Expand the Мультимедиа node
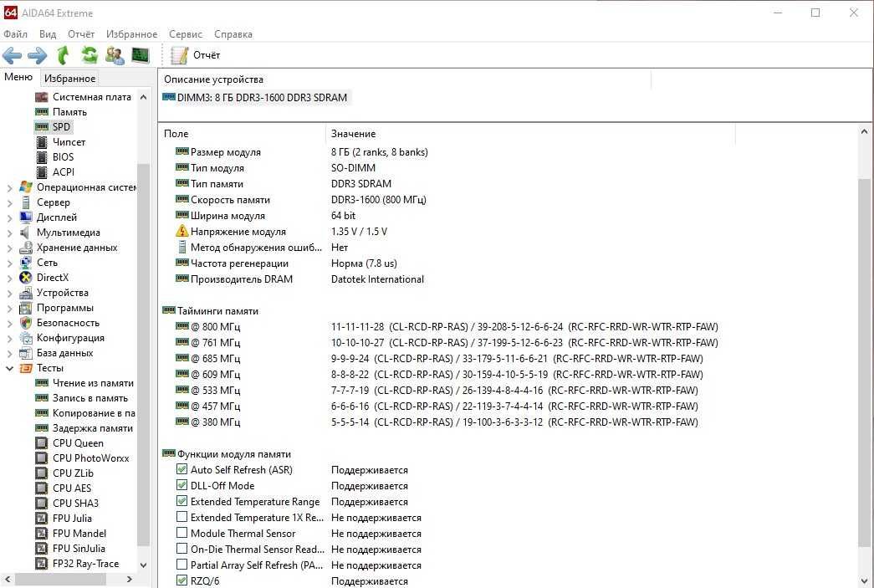This screenshot has height=588, width=874. tap(9, 233)
